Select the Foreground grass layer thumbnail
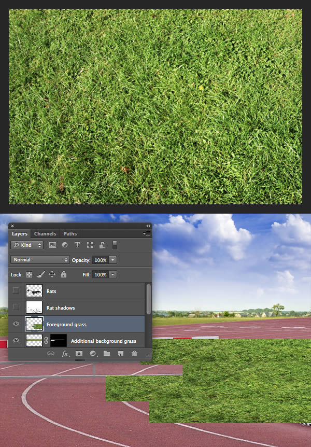311x447 pixels. pos(34,324)
